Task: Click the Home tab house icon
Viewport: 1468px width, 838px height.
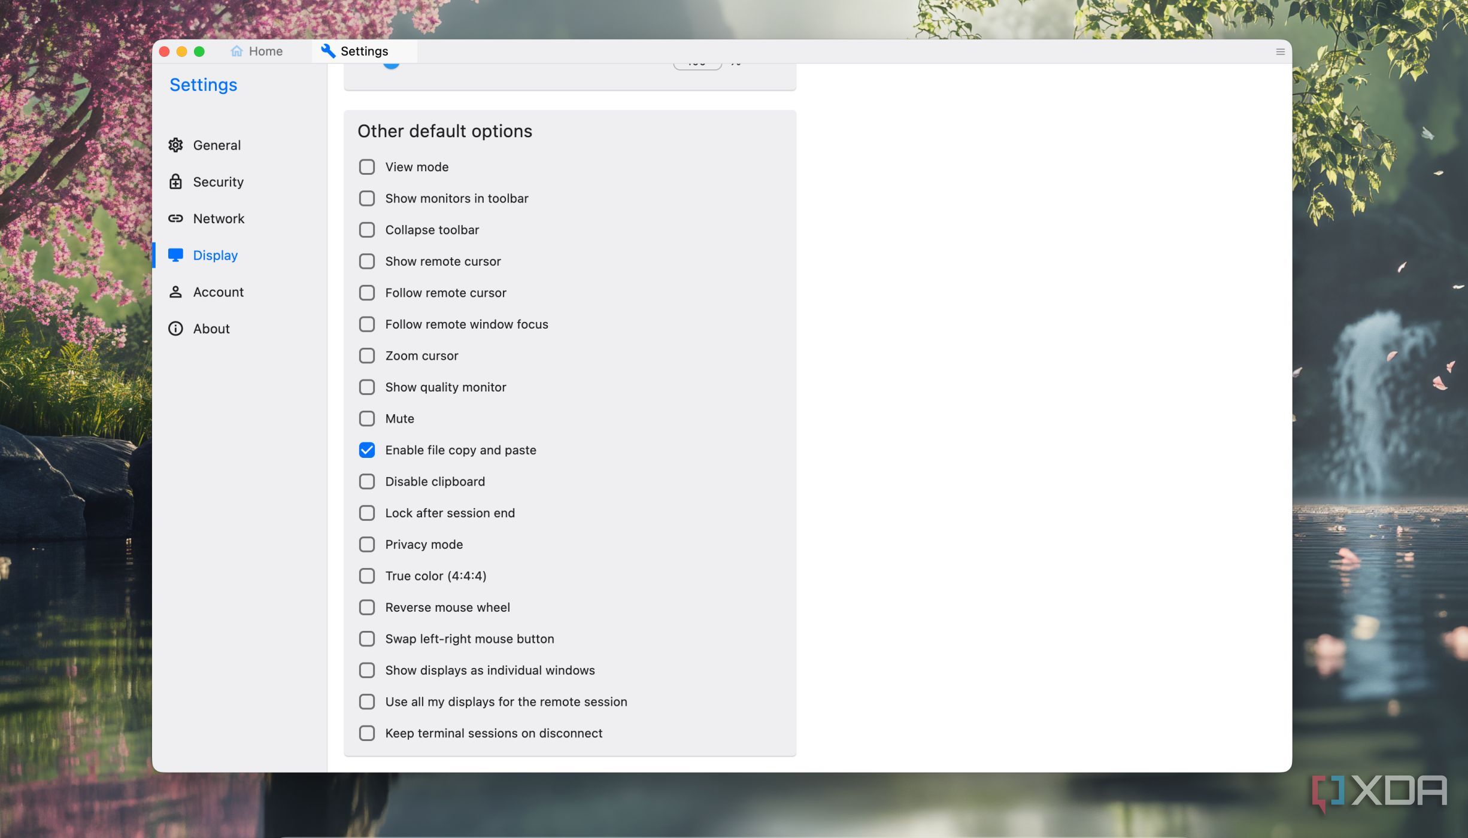Action: 236,51
